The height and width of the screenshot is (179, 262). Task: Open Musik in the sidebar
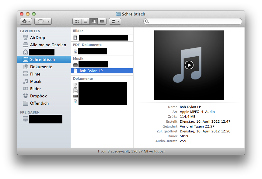click(44, 81)
